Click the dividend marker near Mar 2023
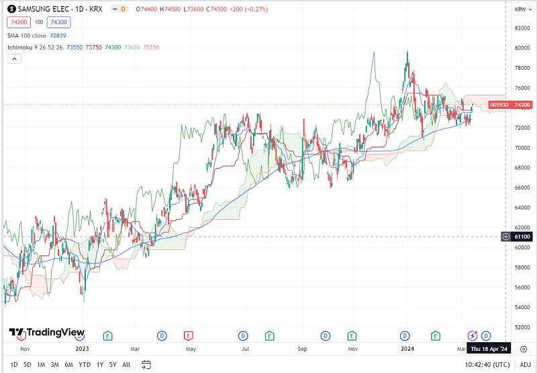The width and height of the screenshot is (537, 373). point(161,335)
